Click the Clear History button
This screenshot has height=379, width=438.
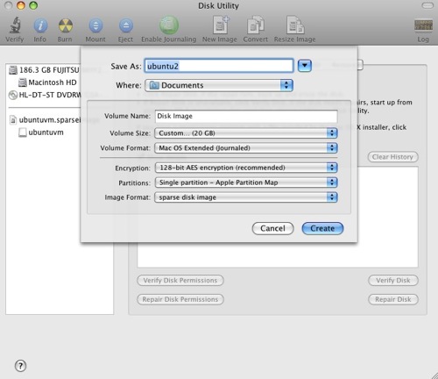pyautogui.click(x=392, y=157)
